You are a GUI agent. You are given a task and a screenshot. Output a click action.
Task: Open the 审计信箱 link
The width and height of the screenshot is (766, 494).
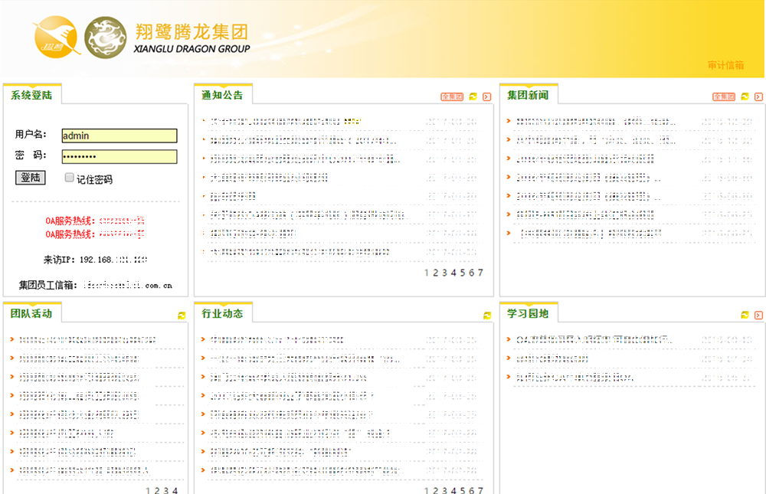tap(725, 65)
